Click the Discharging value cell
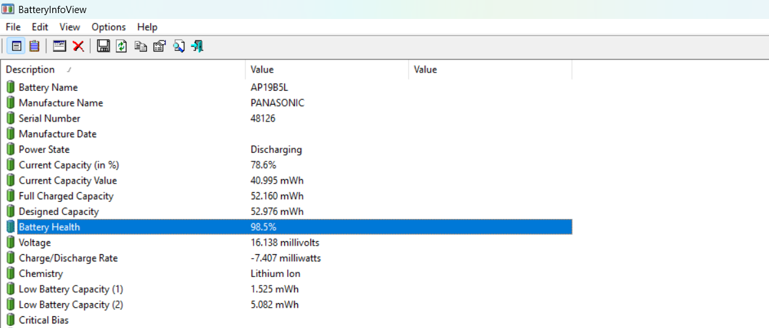Viewport: 769px width, 328px height. (276, 149)
